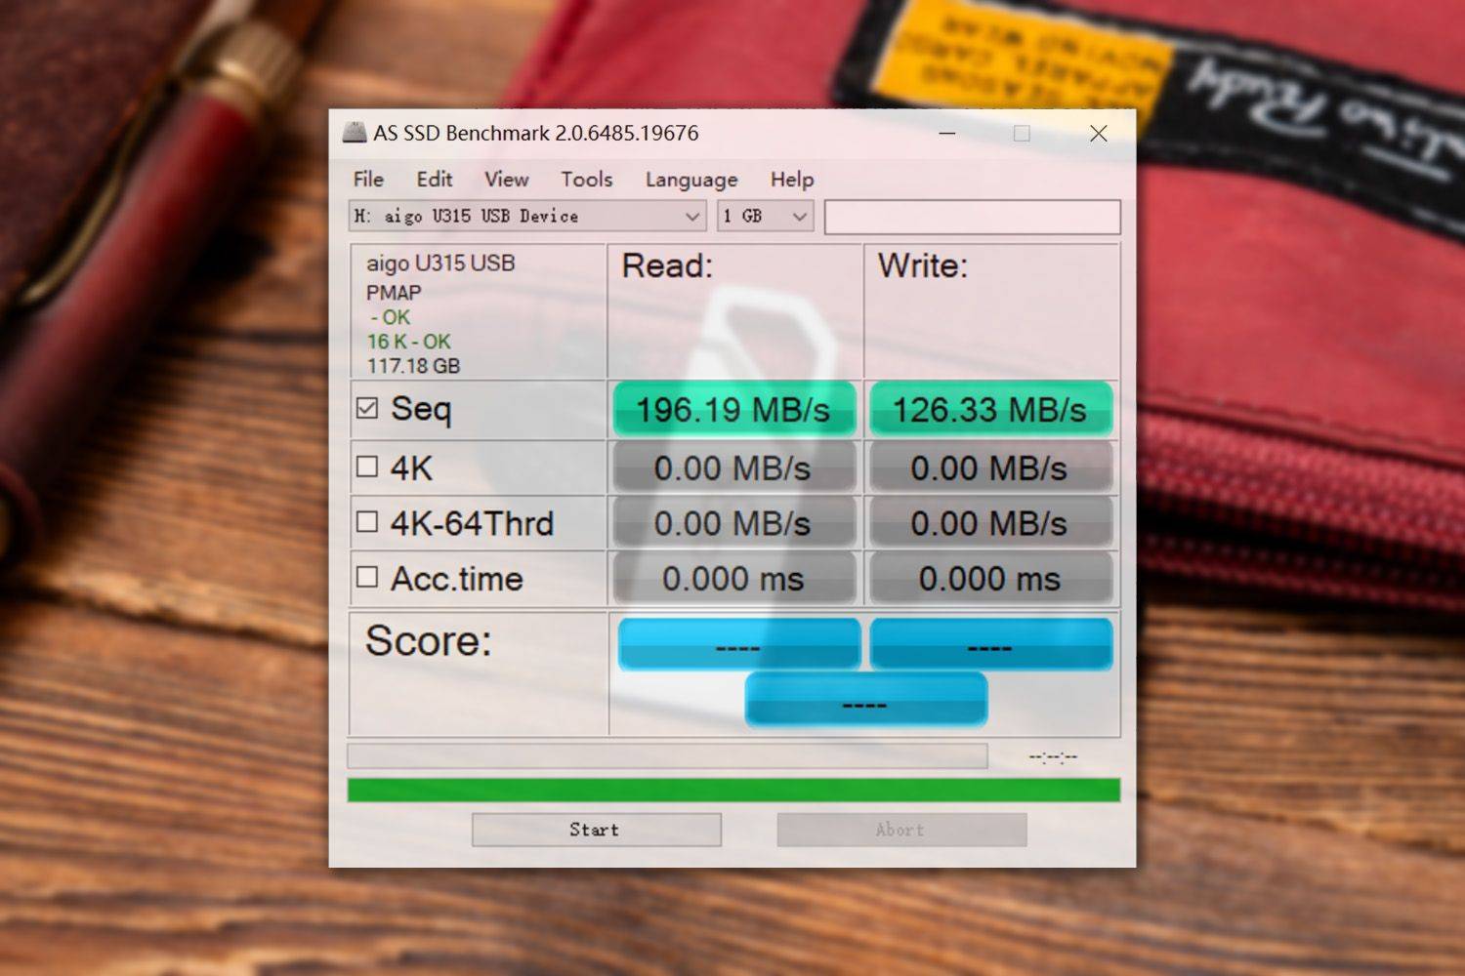Click the greyed-out Abort button

(901, 830)
